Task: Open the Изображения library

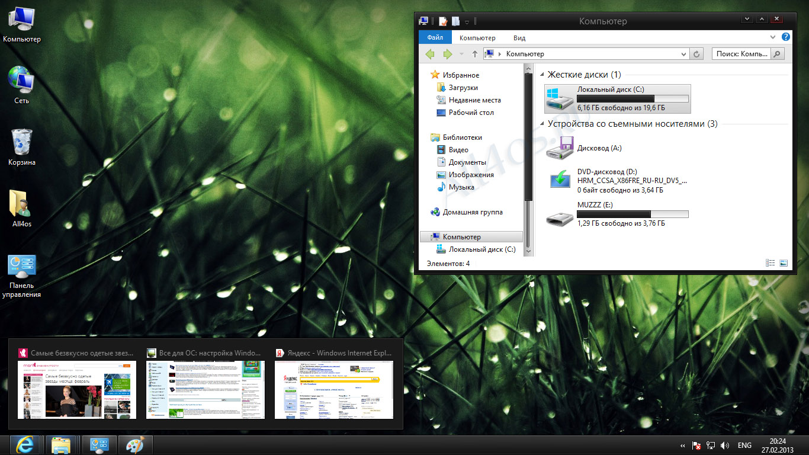Action: 465,175
